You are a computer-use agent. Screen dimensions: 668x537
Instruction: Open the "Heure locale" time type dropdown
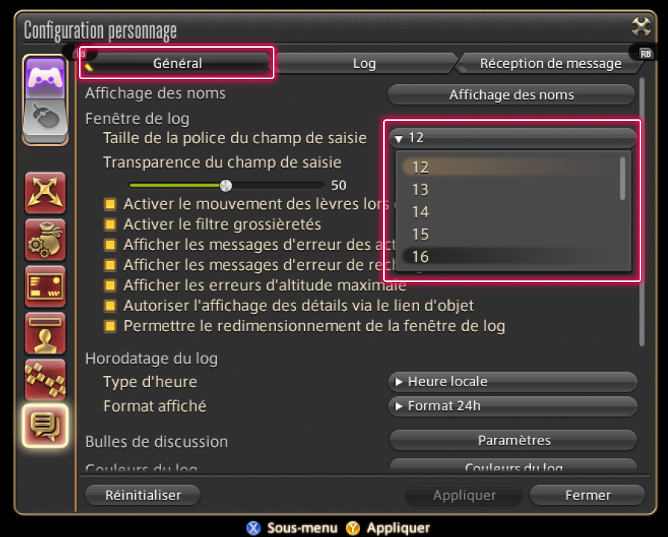click(x=512, y=382)
